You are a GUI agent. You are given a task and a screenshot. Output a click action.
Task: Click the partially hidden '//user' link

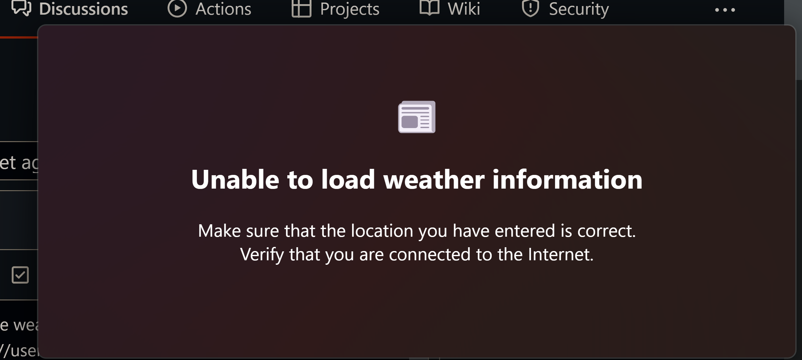click(19, 350)
